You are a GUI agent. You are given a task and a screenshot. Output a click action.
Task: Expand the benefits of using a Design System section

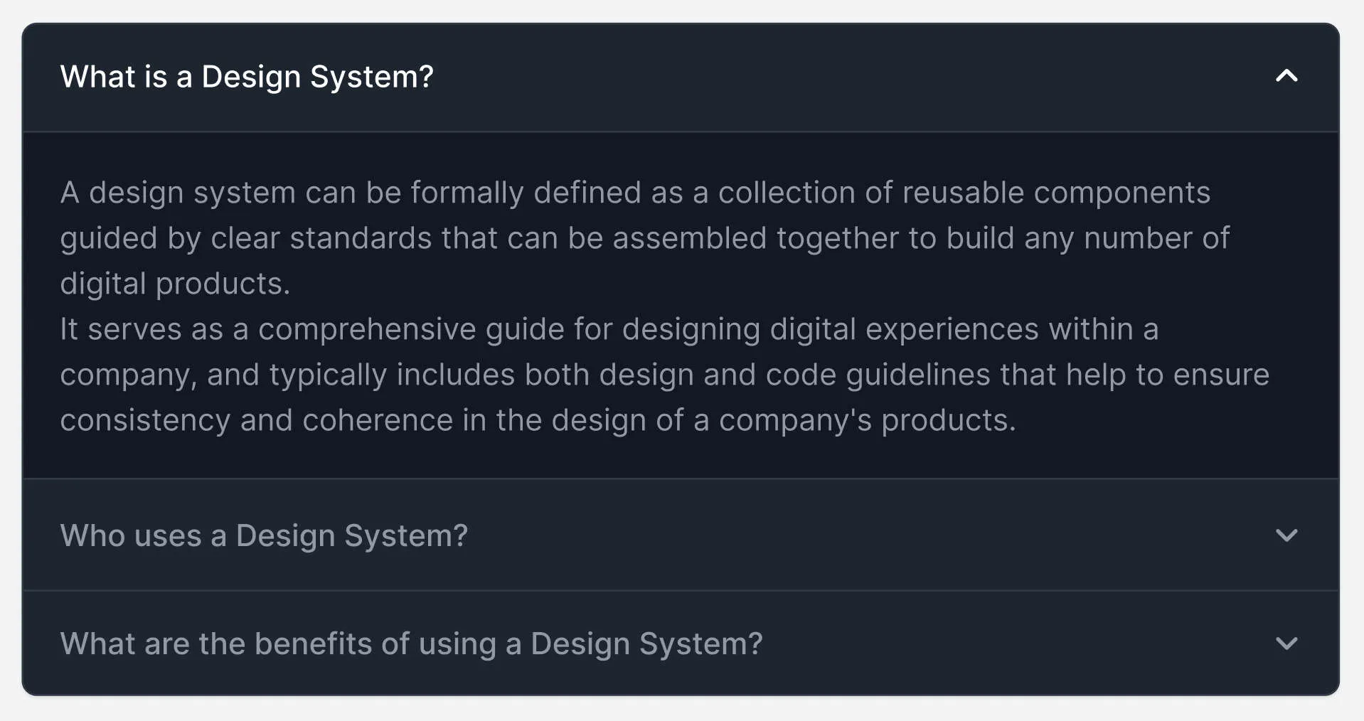pyautogui.click(x=410, y=644)
